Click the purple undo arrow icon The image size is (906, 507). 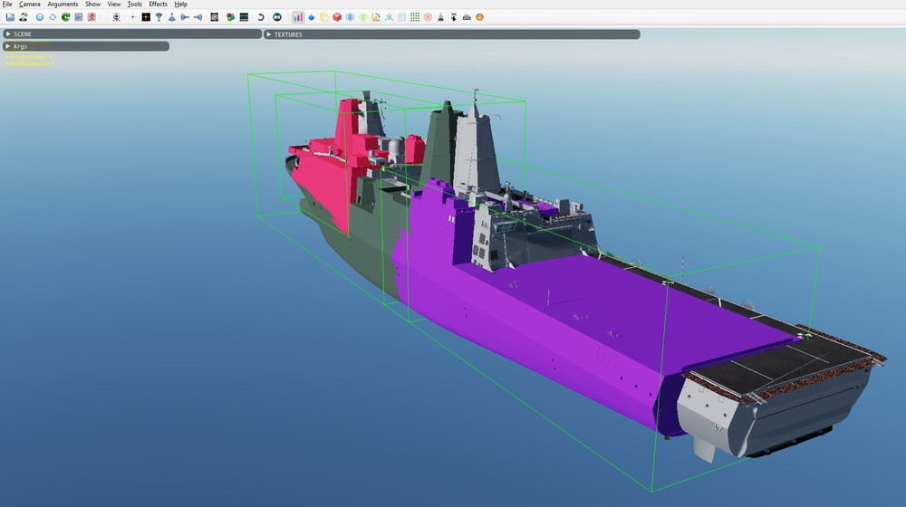click(261, 17)
